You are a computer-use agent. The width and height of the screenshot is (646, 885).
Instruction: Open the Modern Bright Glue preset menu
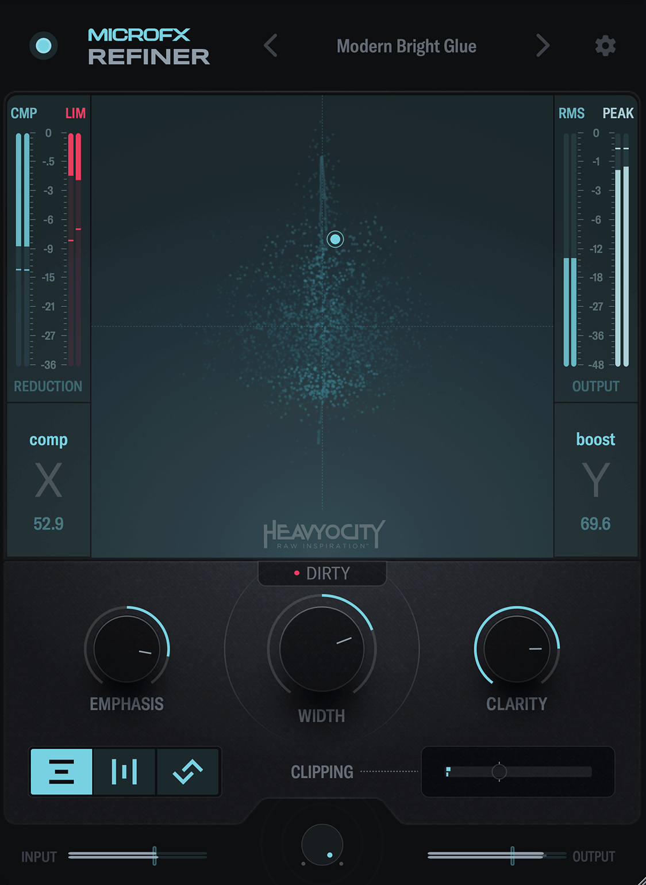[x=406, y=46]
